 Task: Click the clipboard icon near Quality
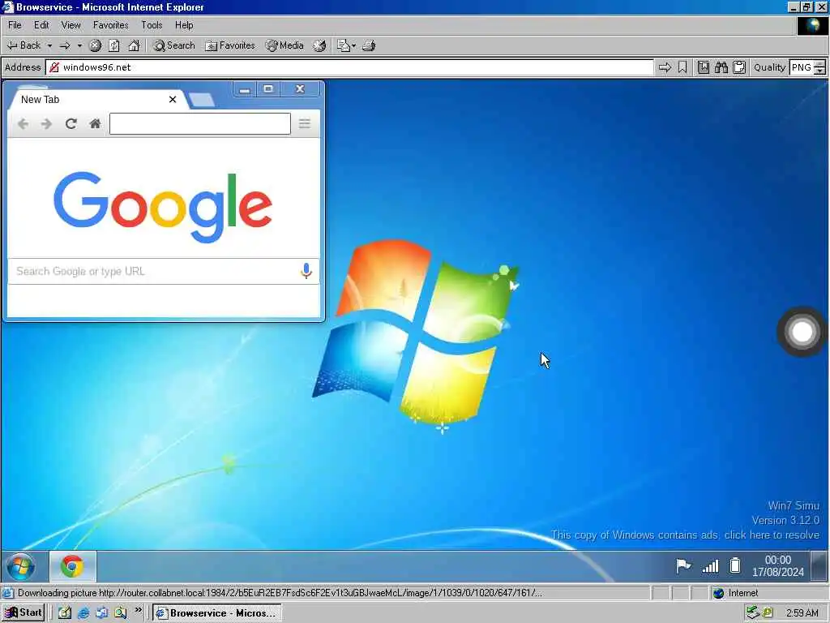[x=739, y=67]
